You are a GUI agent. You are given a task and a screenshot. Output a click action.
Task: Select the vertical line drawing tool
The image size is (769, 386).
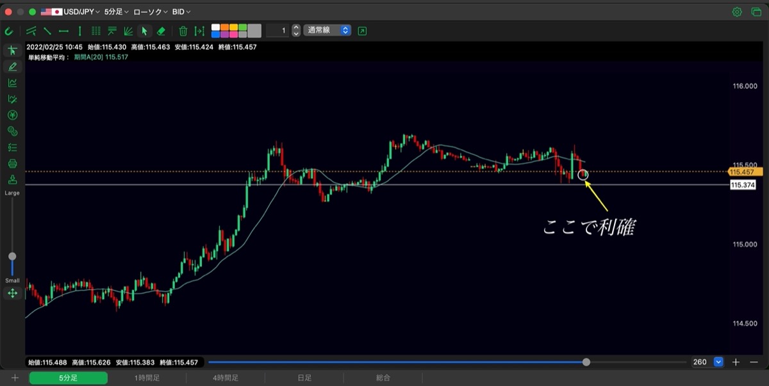point(79,31)
